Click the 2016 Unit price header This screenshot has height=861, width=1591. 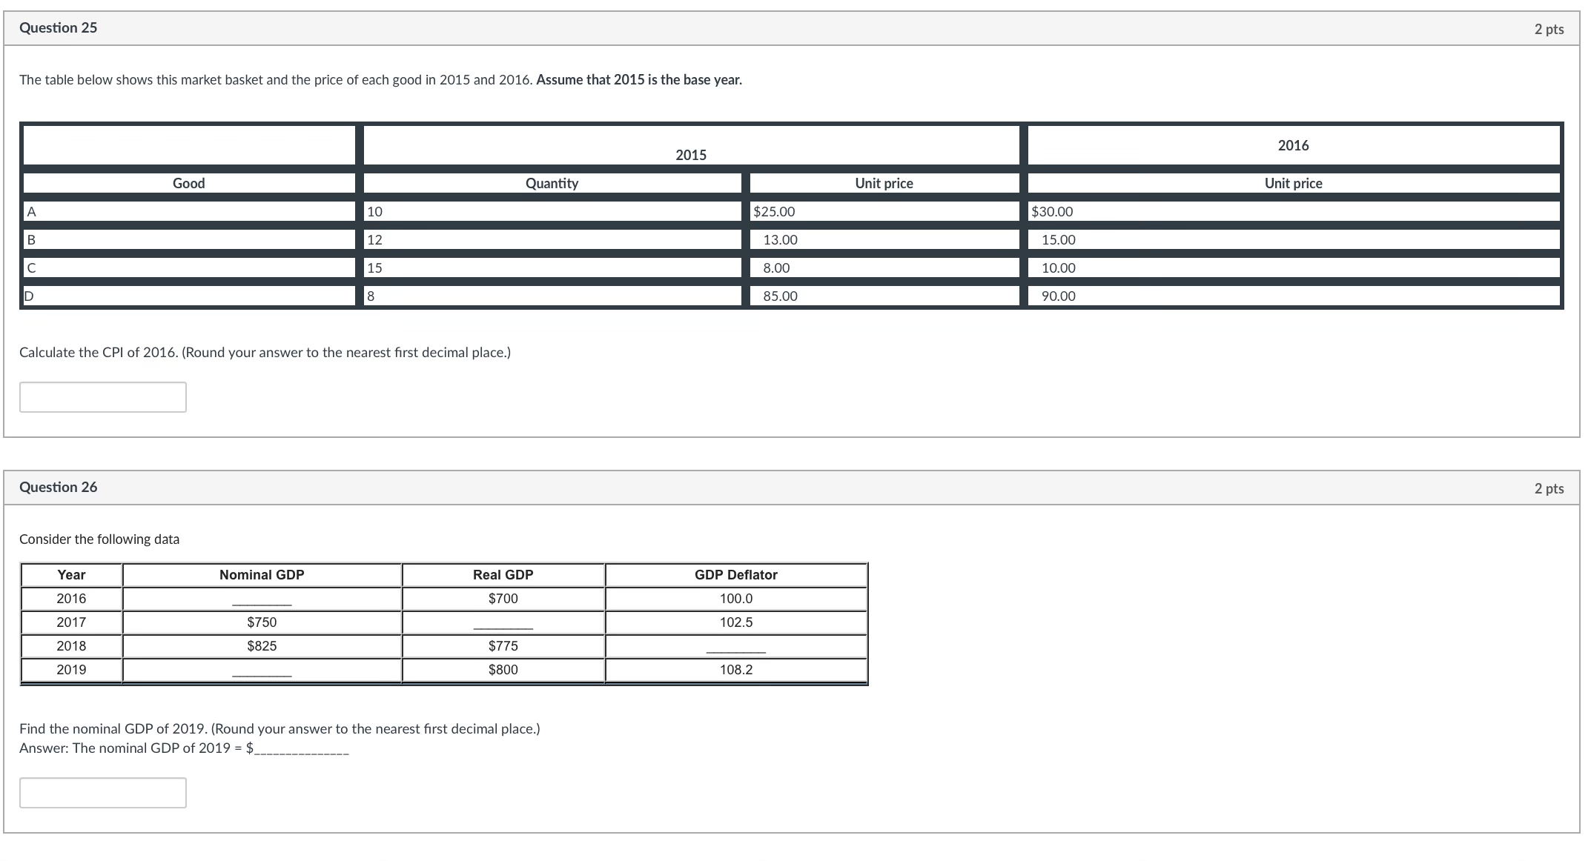tap(1293, 183)
